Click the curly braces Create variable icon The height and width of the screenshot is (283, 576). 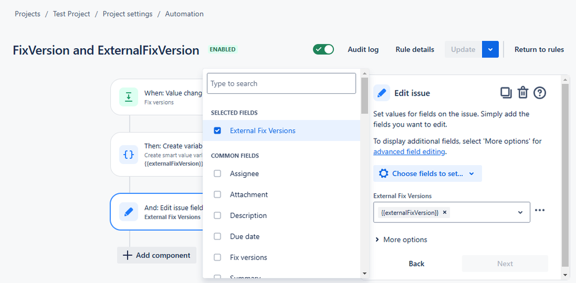pos(129,154)
